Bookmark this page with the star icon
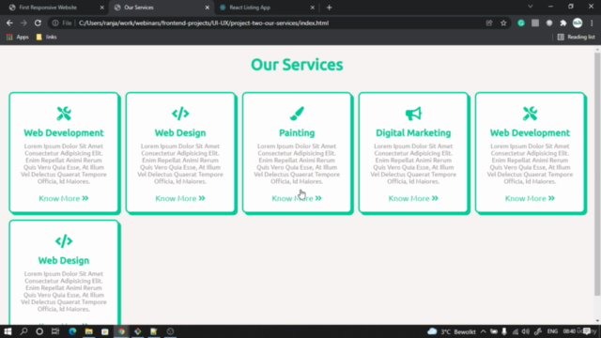 tap(503, 23)
